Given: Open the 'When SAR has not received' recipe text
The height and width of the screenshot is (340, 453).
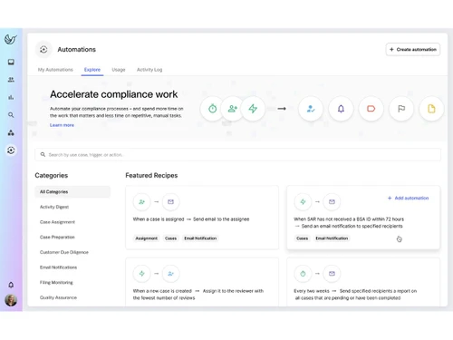Looking at the screenshot, I should point(349,222).
